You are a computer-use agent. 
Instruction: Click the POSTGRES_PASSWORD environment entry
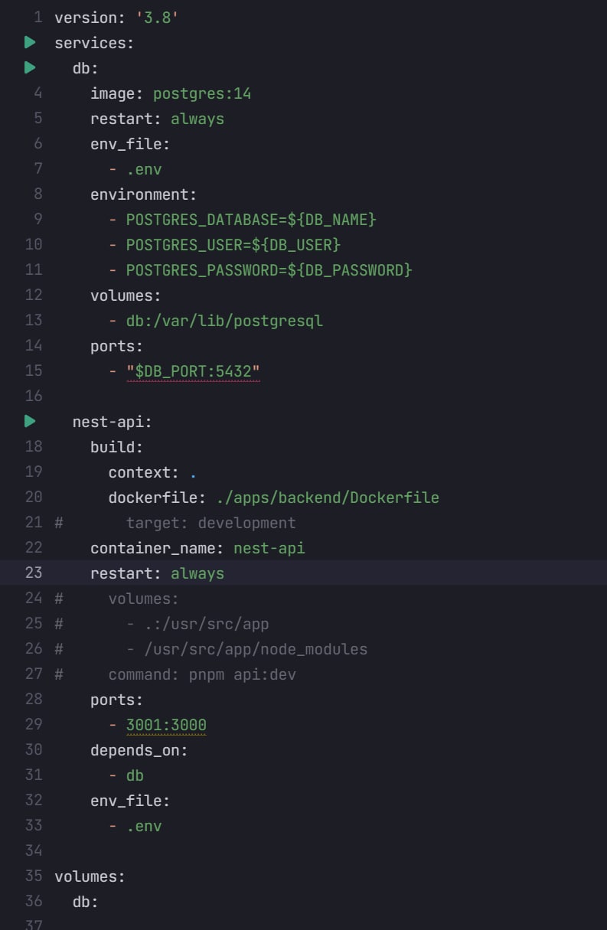coord(269,270)
